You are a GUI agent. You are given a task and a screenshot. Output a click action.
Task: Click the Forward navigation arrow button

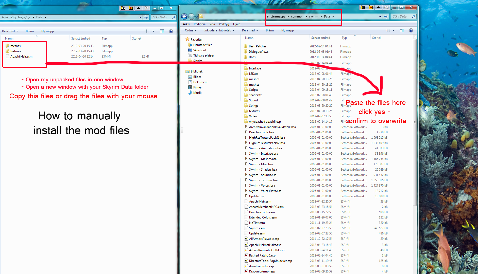191,17
